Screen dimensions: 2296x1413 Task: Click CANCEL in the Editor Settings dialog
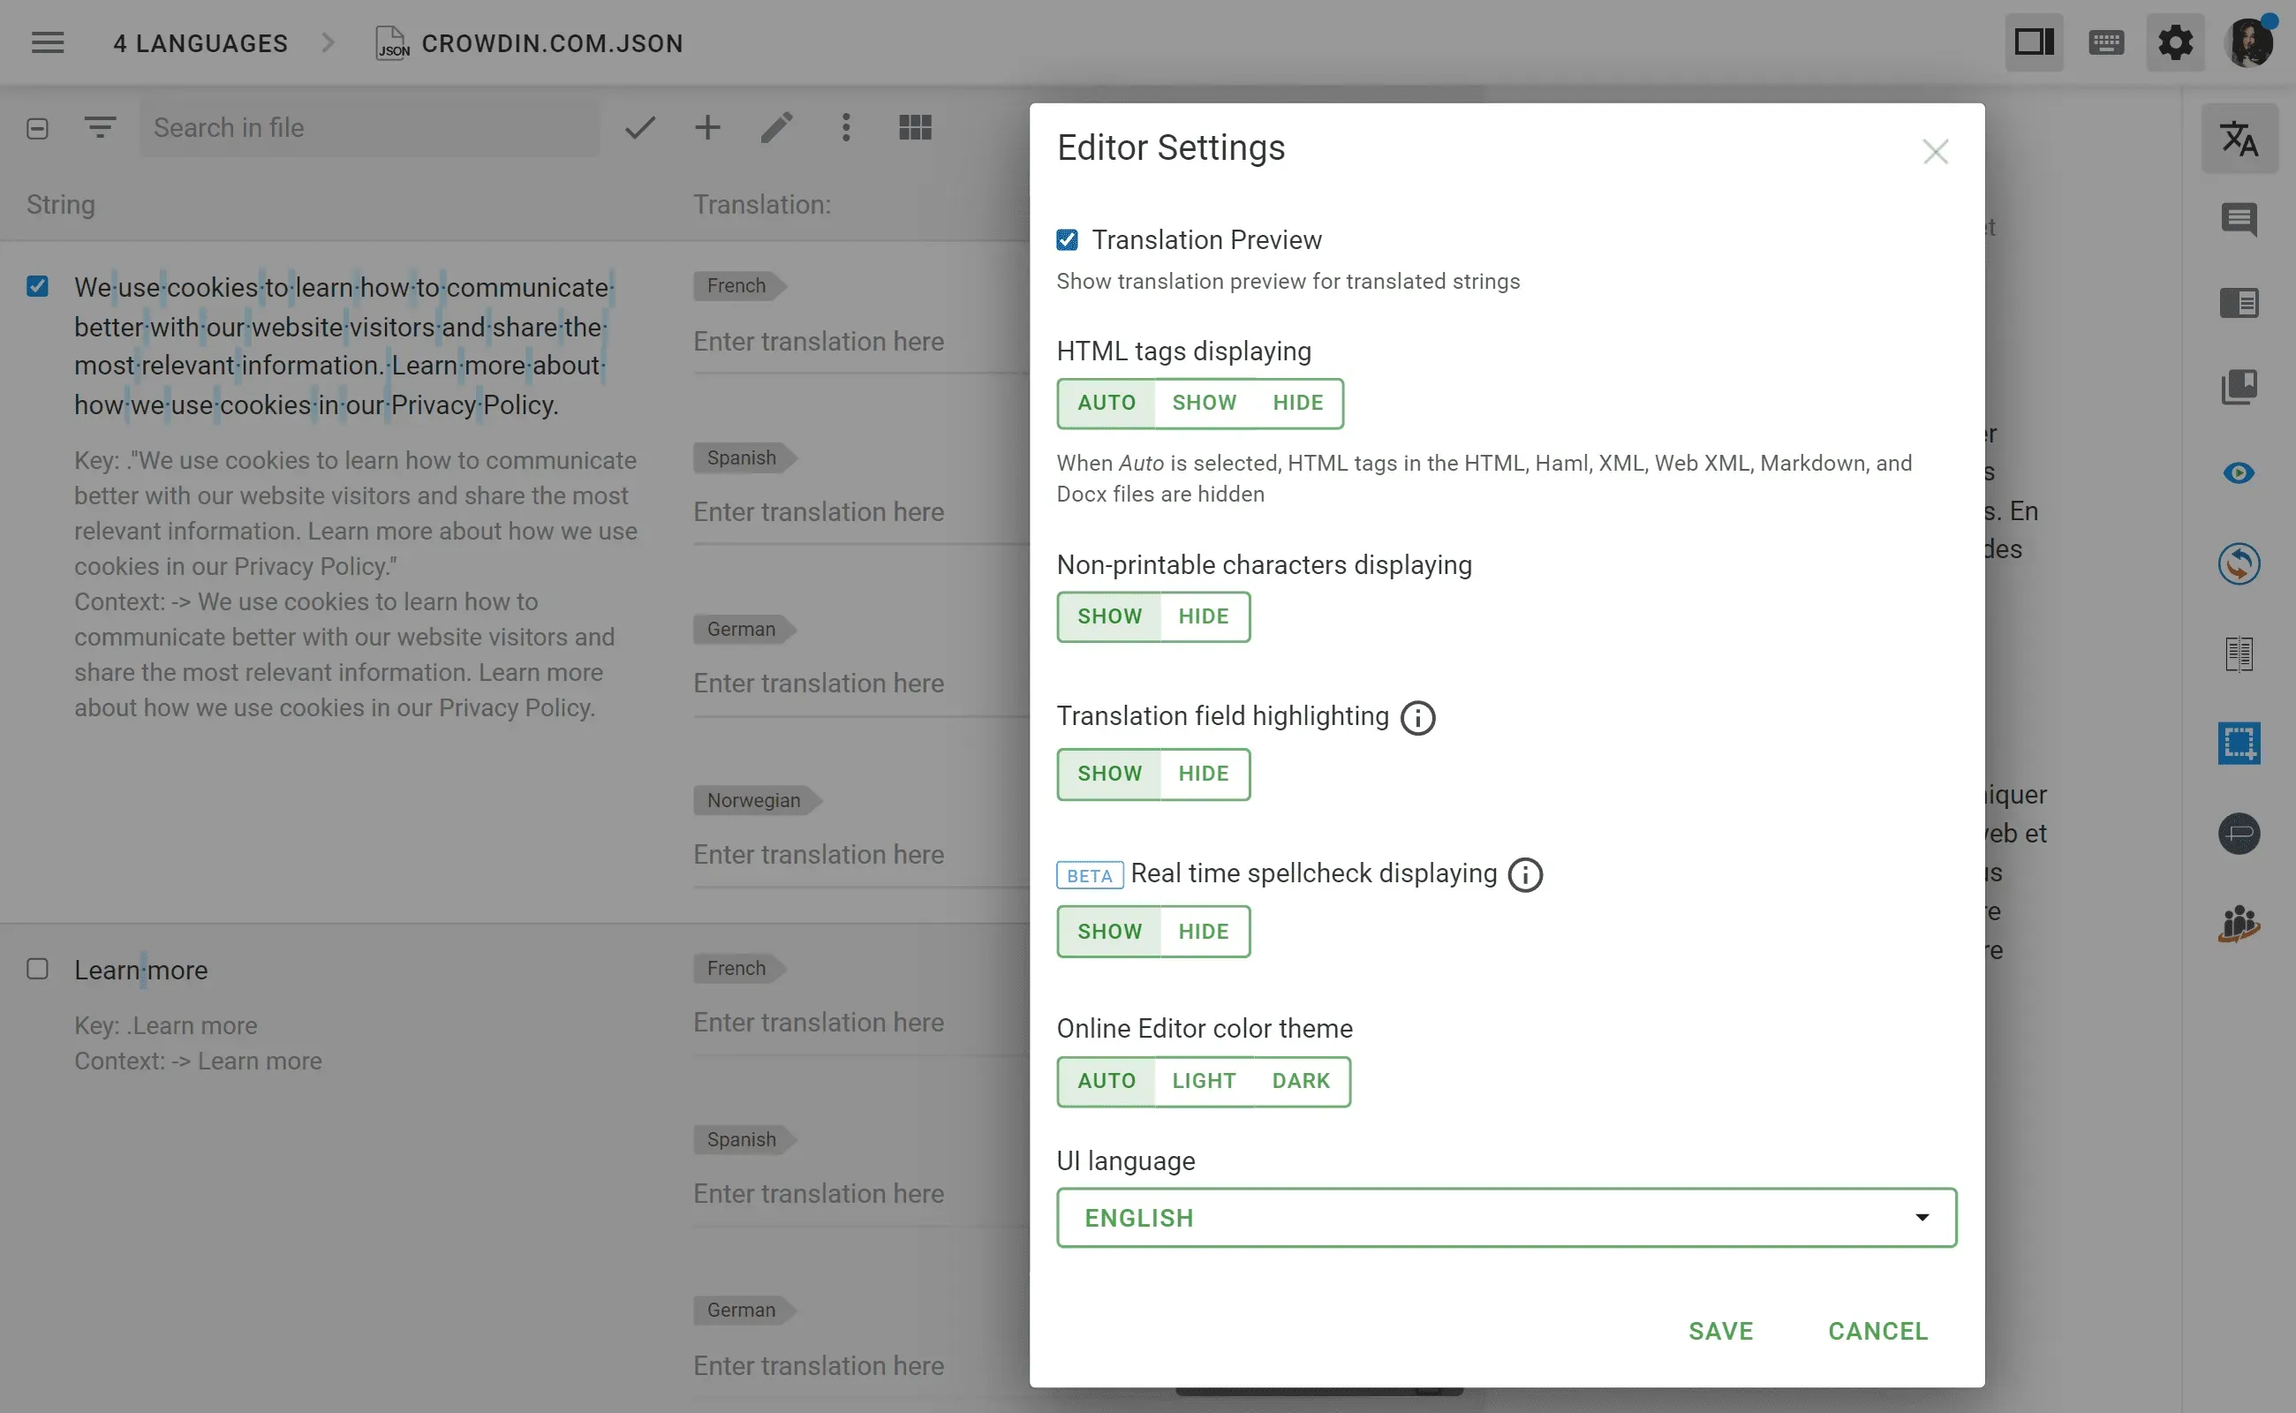click(x=1877, y=1331)
